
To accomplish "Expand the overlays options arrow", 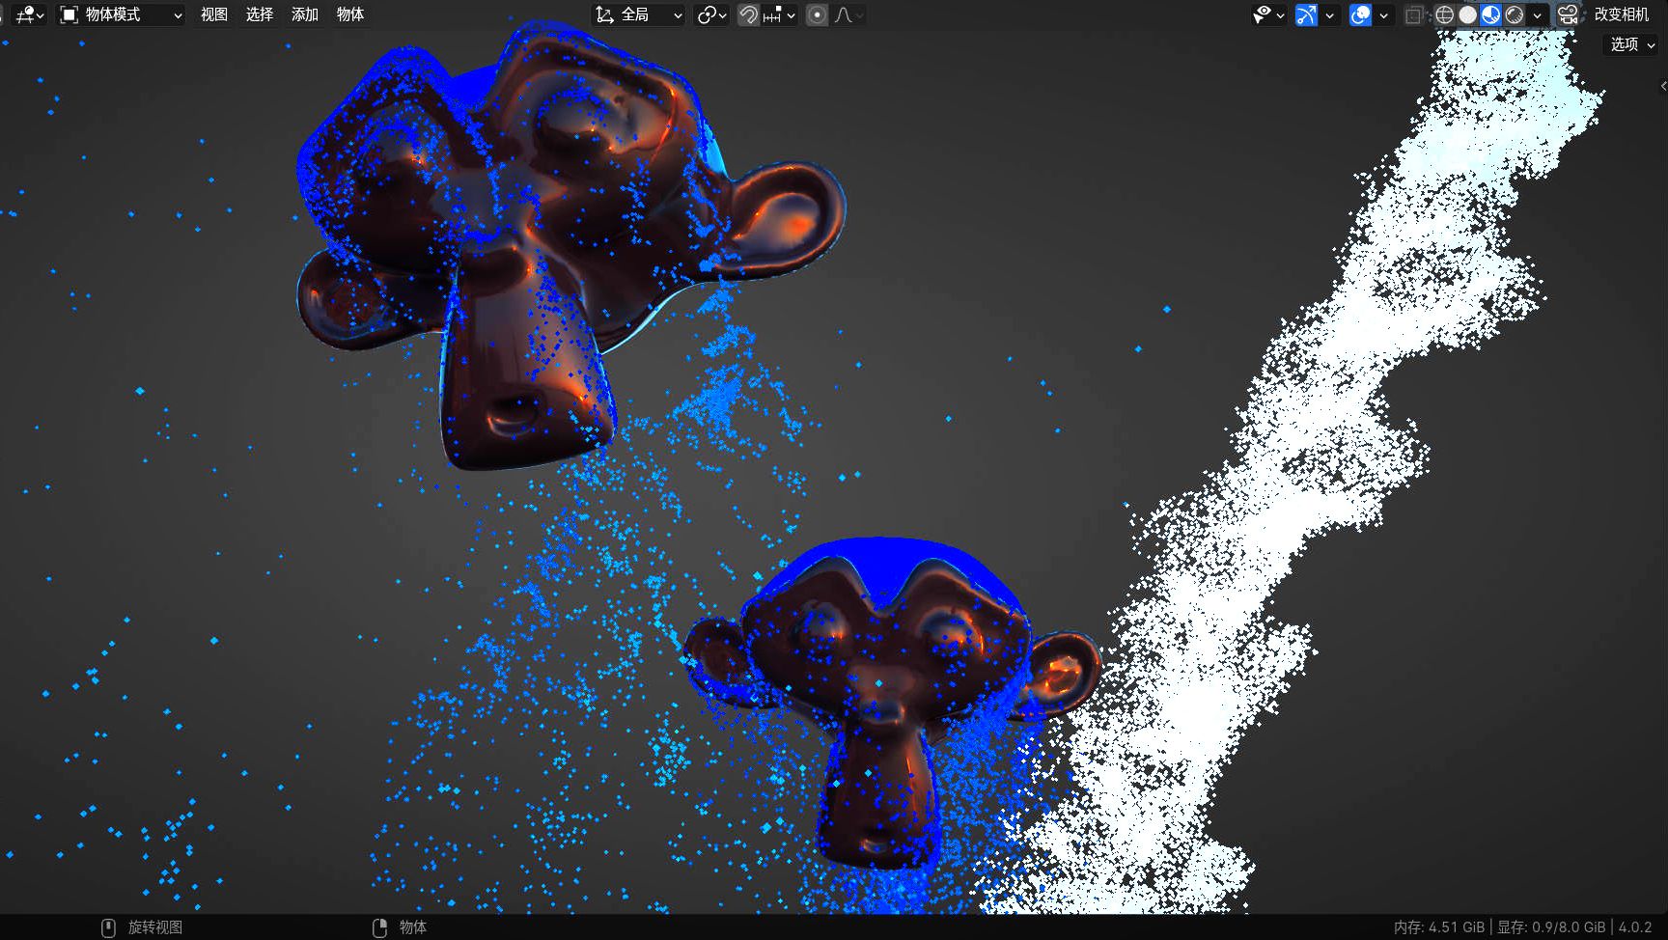I will (x=1383, y=14).
